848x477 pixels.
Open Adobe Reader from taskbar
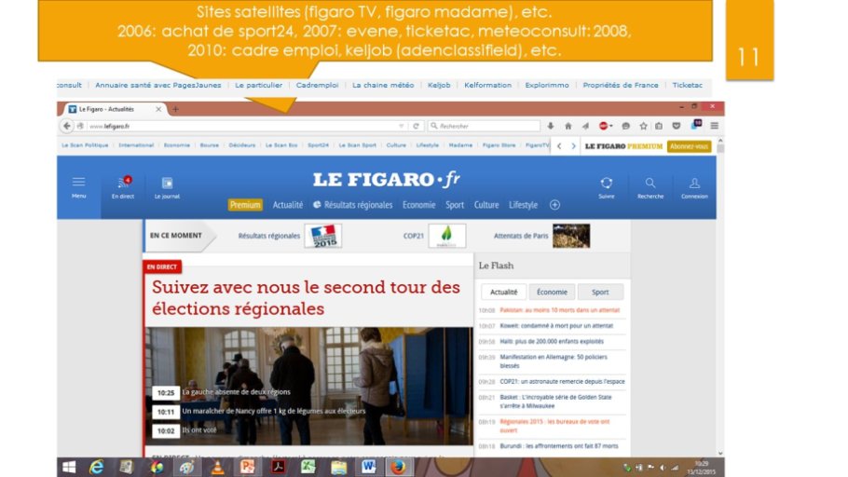(x=278, y=468)
